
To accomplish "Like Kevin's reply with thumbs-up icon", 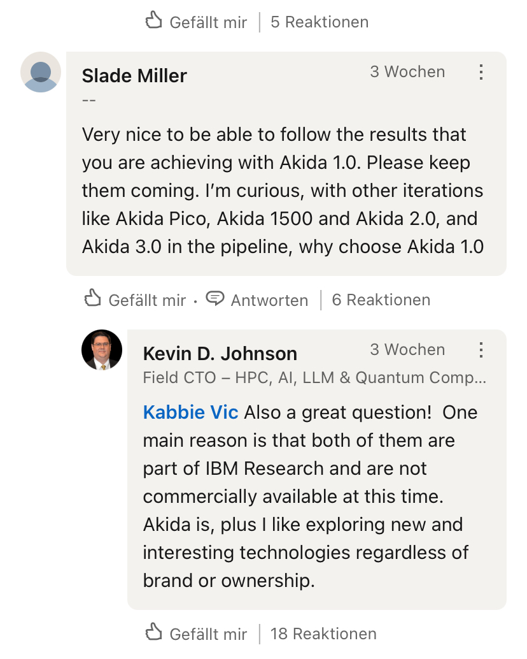I will click(x=154, y=633).
